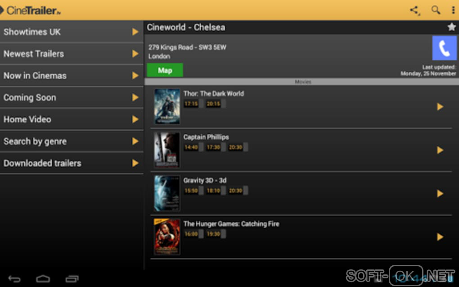This screenshot has width=459, height=287.
Task: Select Search by genre menu item
Action: [x=72, y=141]
